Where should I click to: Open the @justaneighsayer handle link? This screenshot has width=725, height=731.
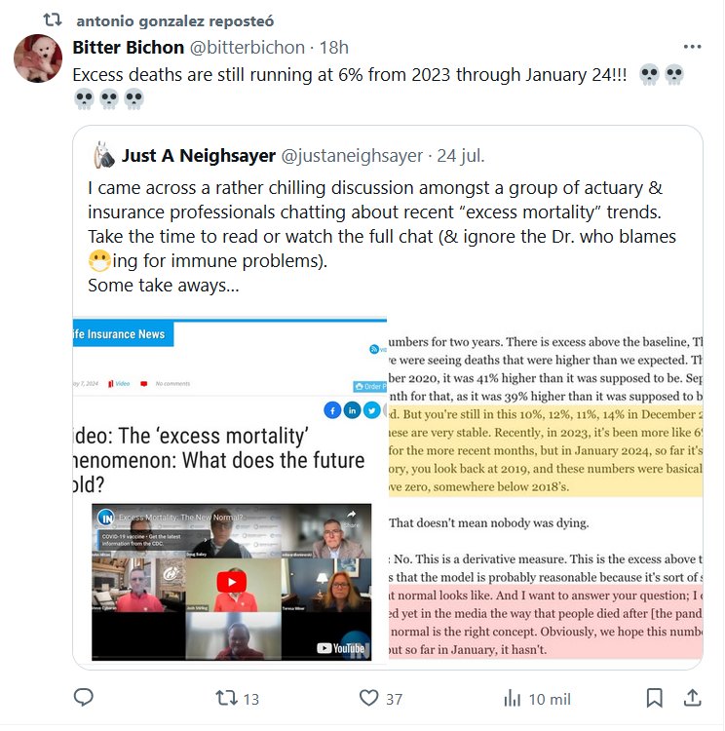click(x=352, y=155)
